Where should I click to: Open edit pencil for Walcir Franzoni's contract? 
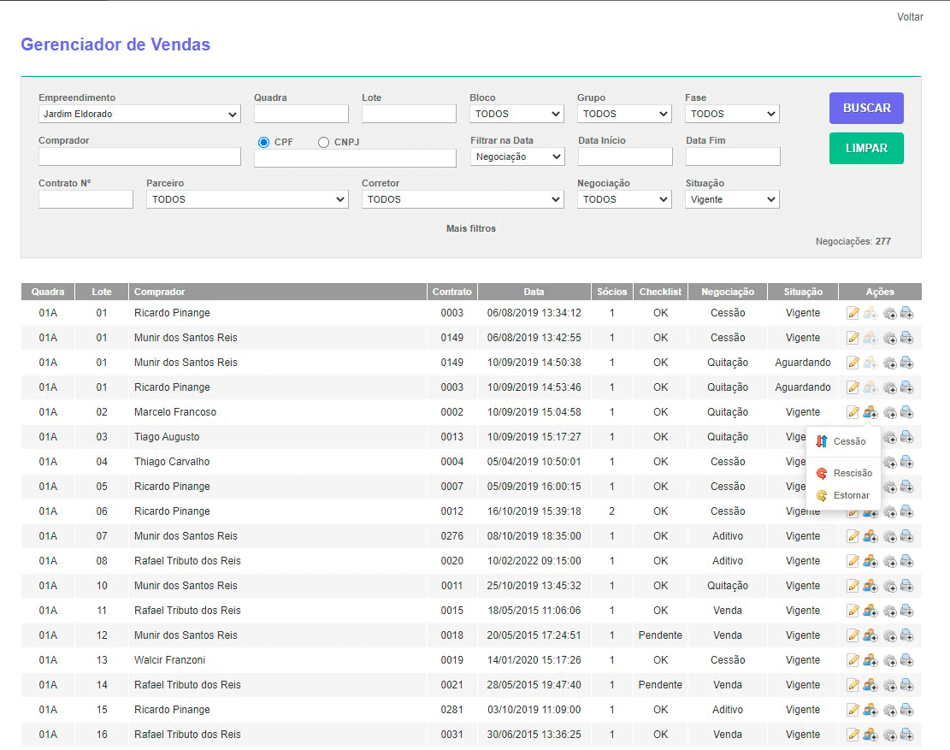tap(853, 660)
